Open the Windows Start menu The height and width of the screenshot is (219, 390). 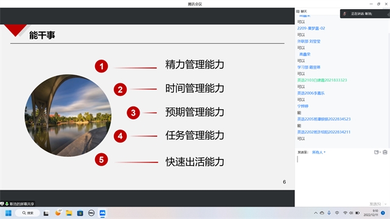[9, 213]
